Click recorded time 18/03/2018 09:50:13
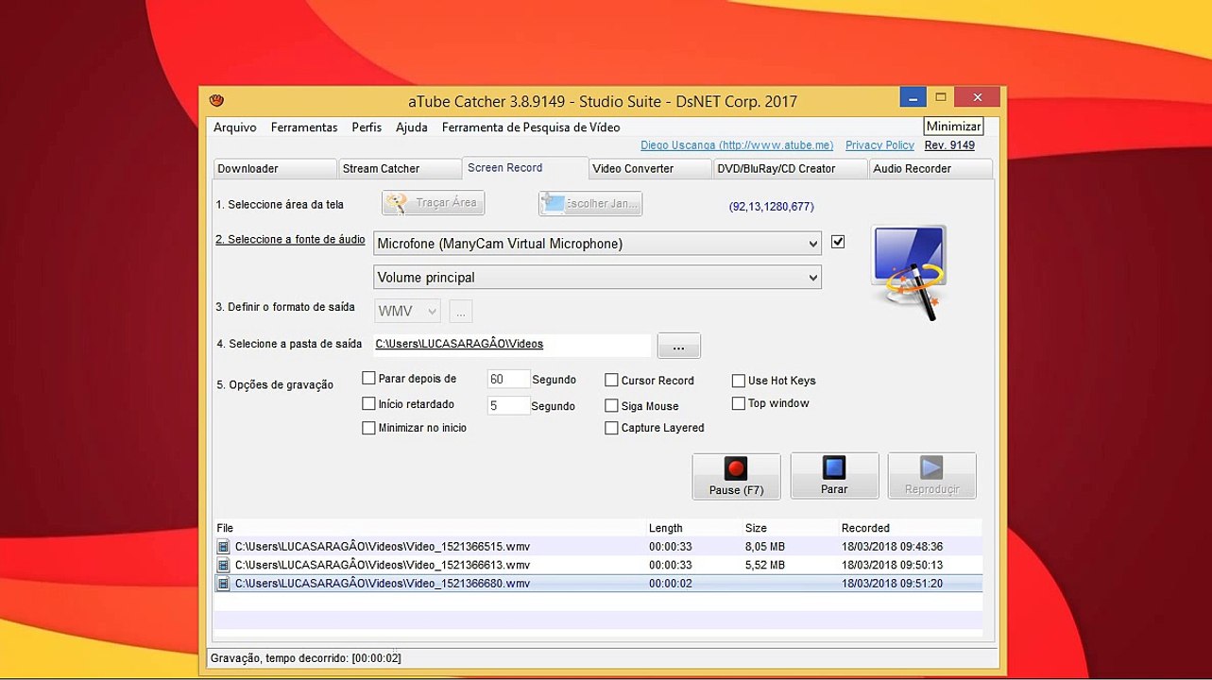This screenshot has width=1212, height=680. point(892,565)
